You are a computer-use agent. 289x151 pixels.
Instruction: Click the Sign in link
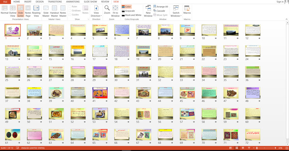[280, 2]
